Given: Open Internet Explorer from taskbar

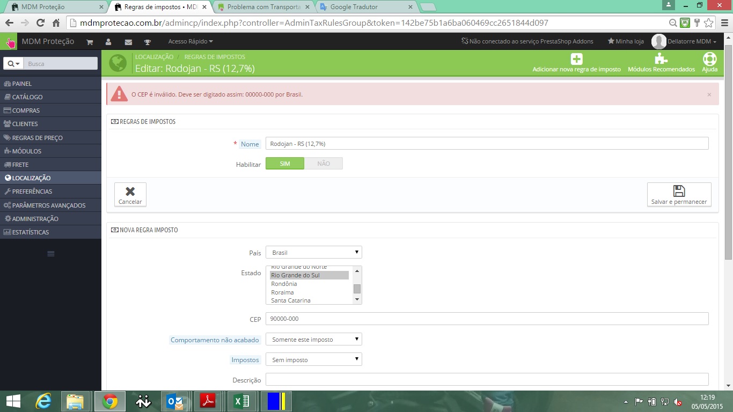Looking at the screenshot, I should [x=43, y=401].
